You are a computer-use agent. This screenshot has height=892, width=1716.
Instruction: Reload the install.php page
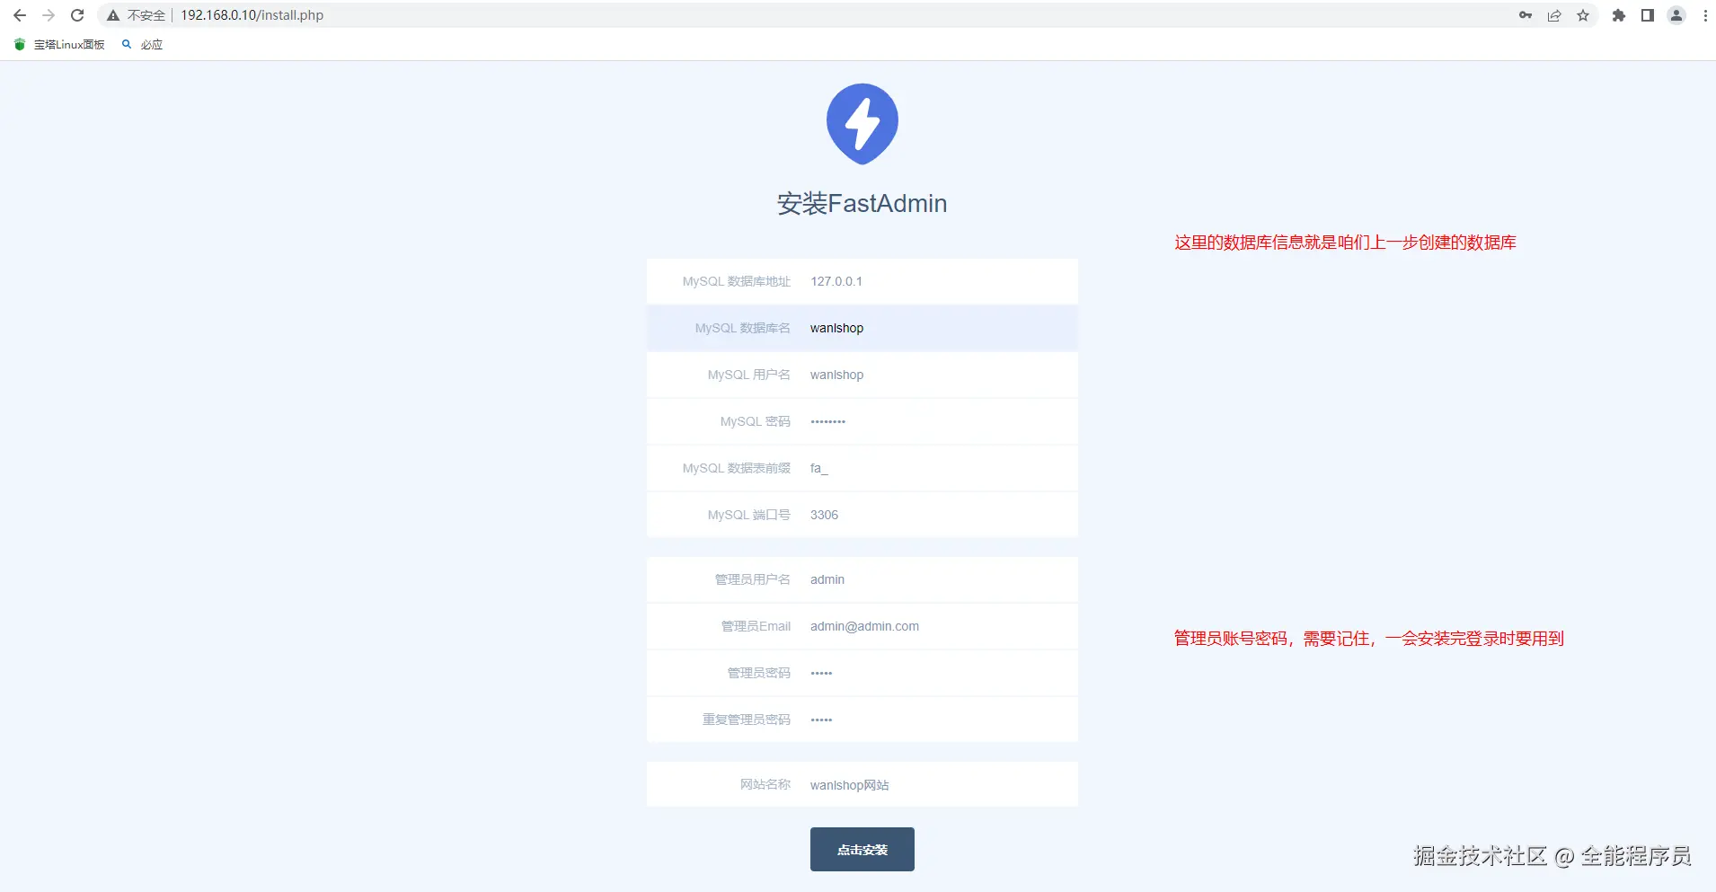pyautogui.click(x=77, y=15)
